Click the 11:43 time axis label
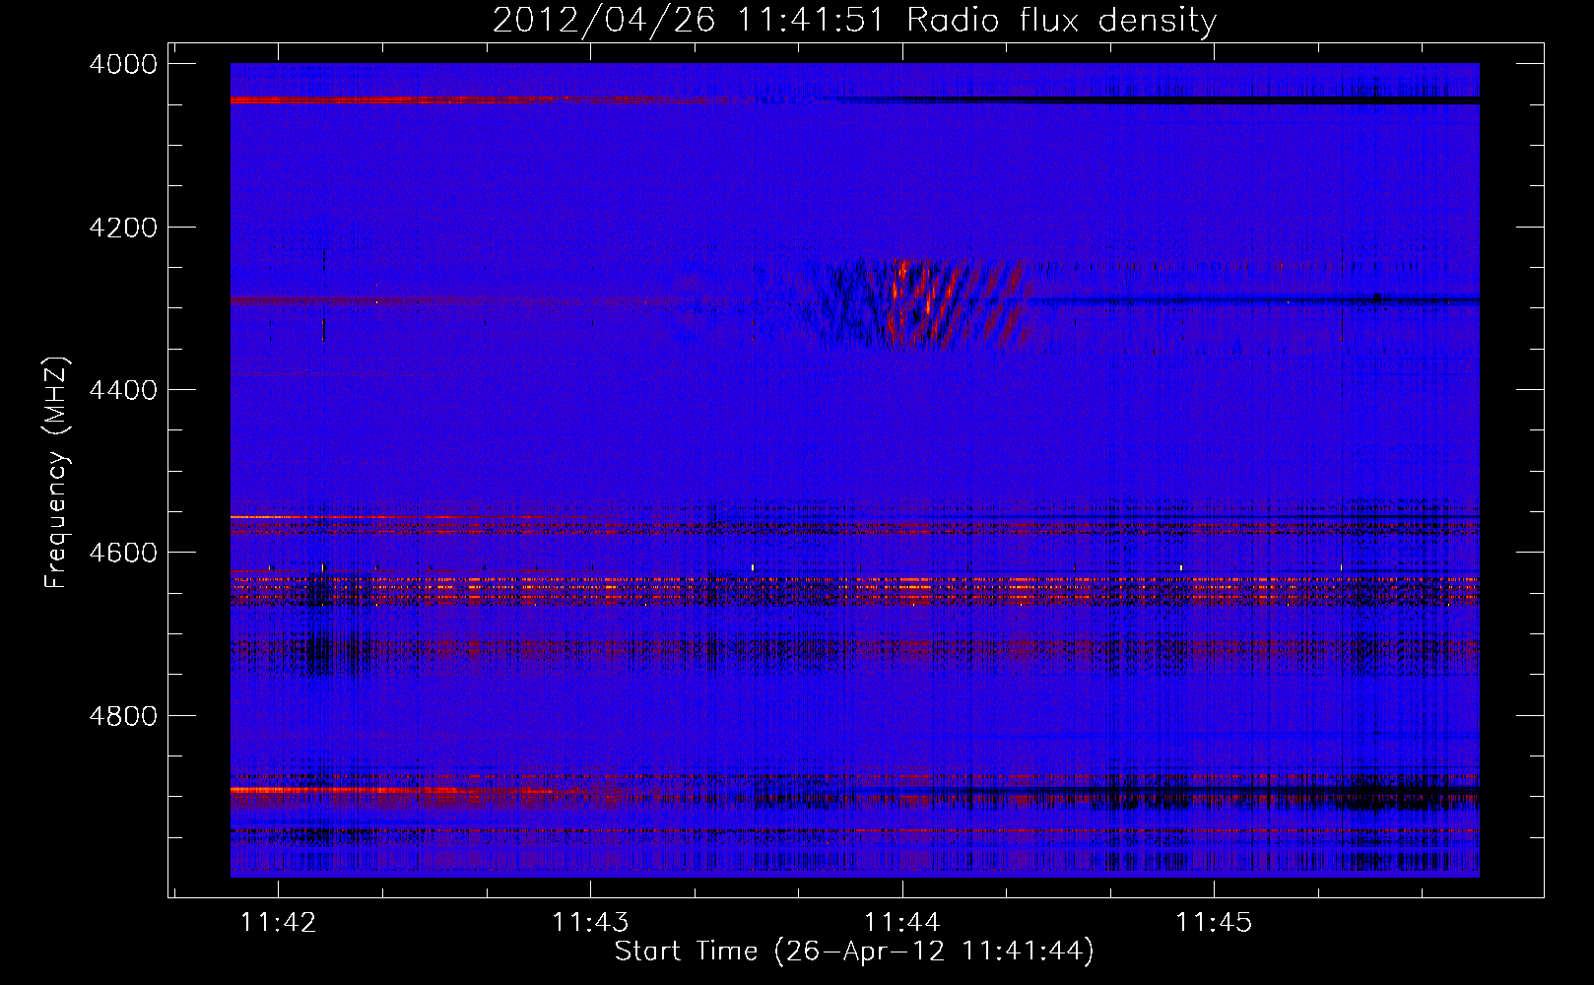Image resolution: width=1594 pixels, height=985 pixels. [590, 922]
